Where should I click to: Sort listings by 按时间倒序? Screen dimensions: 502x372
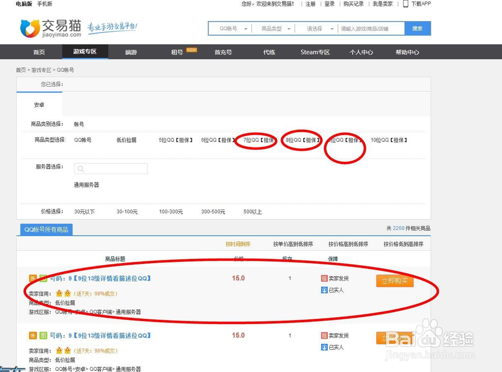pos(238,244)
